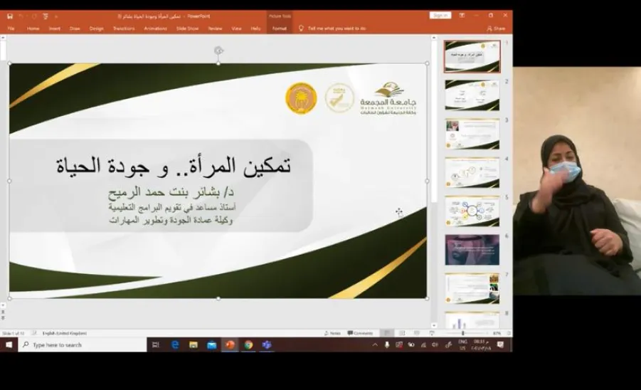Click the pale circular checkmark logo

pos(339,97)
